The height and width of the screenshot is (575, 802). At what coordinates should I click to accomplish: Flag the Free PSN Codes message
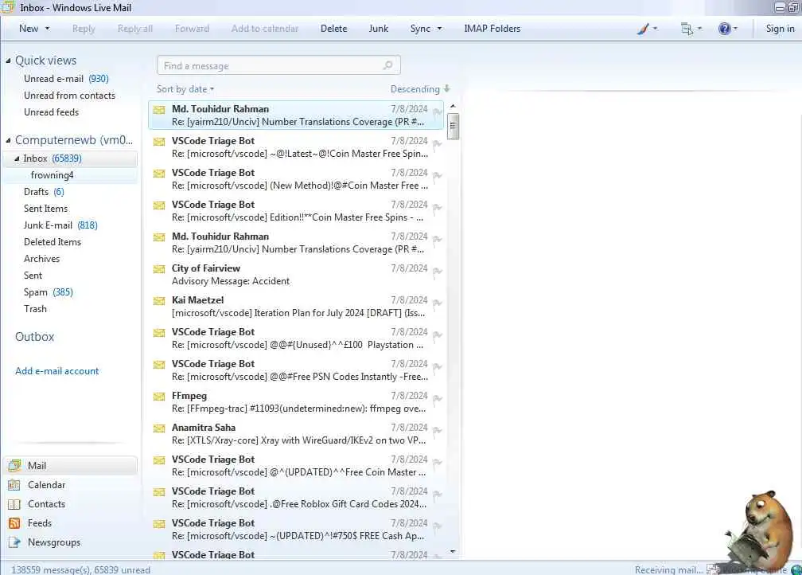click(x=437, y=368)
